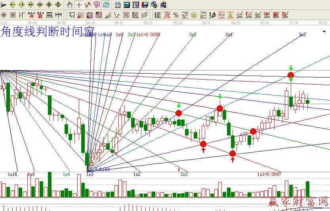330x211 pixels.
Task: Click the 07-10 date on the time axis
Action: [x=294, y=23]
